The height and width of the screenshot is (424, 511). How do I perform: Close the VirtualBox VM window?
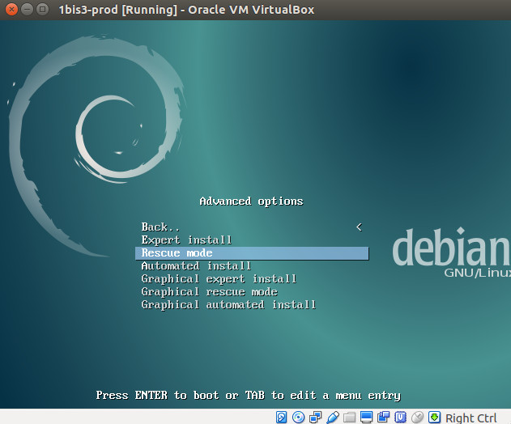coord(11,10)
